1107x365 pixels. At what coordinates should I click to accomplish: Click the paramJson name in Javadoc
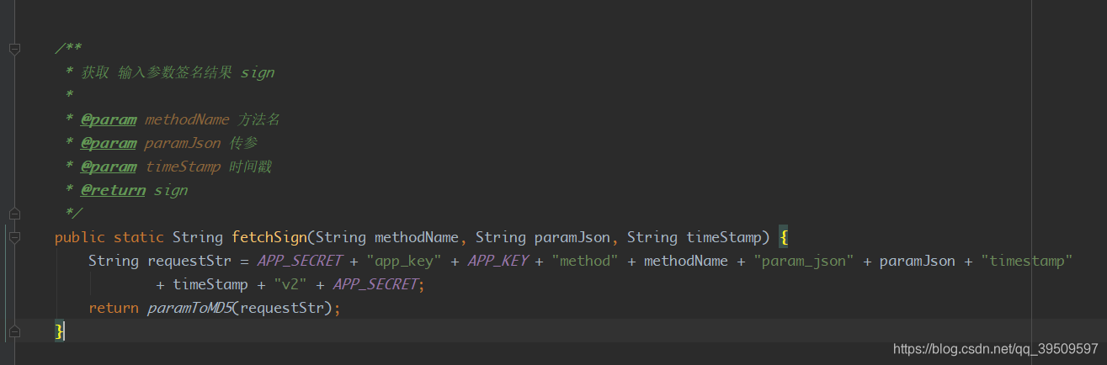coord(183,143)
